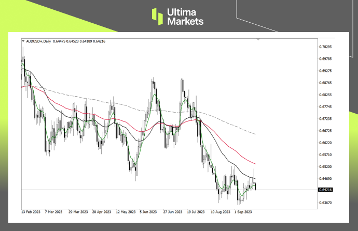Click the Ultima Markets green logo icon
This screenshot has height=231, width=358.
click(x=157, y=17)
